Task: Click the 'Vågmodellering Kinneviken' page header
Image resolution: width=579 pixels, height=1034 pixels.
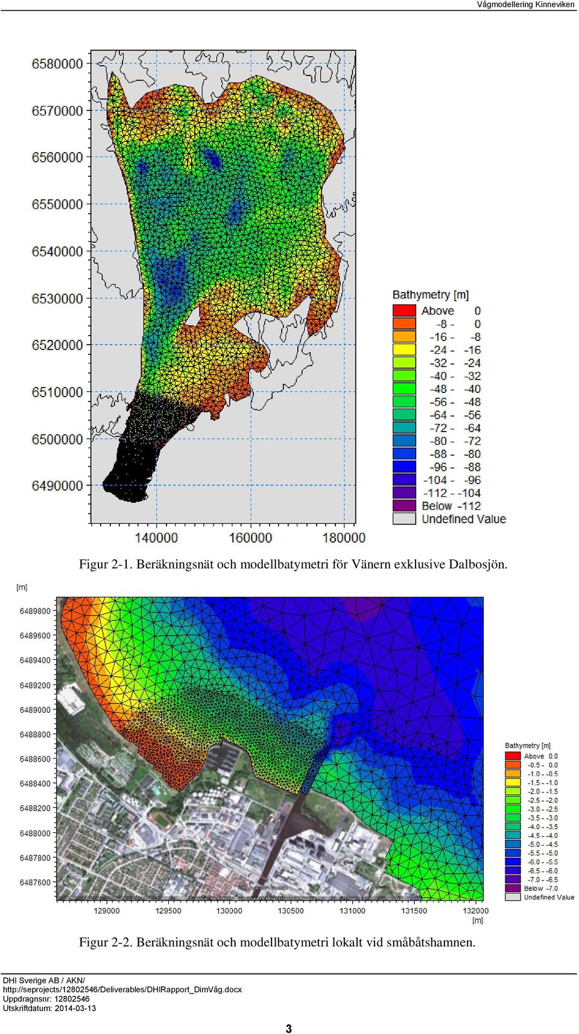Action: (x=525, y=4)
